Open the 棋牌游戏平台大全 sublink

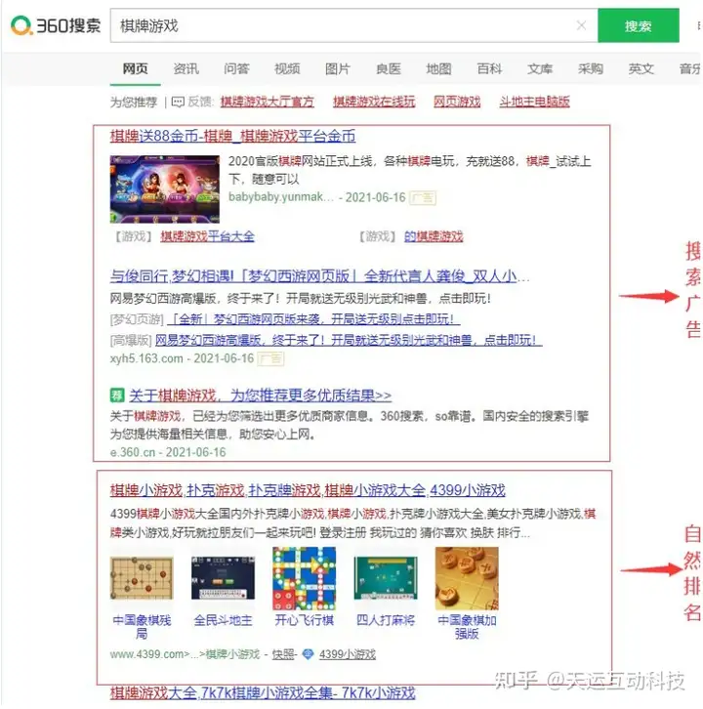tap(208, 236)
